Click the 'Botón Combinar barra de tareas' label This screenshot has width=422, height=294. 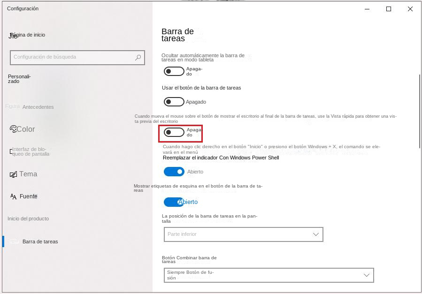pos(189,260)
